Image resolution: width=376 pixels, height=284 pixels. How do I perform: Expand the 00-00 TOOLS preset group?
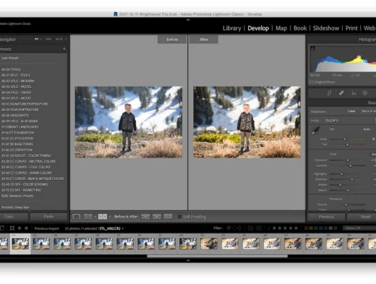coord(11,70)
